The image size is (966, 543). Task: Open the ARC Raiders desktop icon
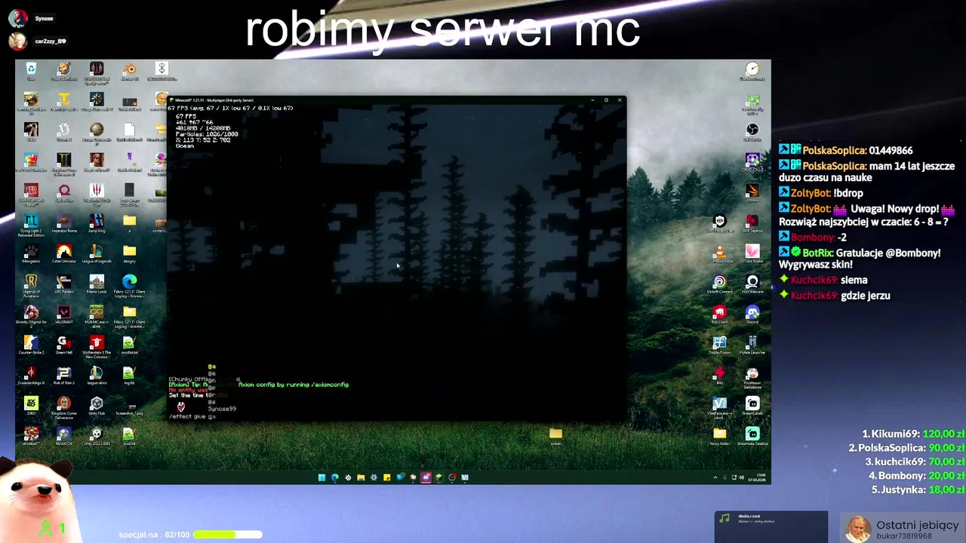click(64, 284)
